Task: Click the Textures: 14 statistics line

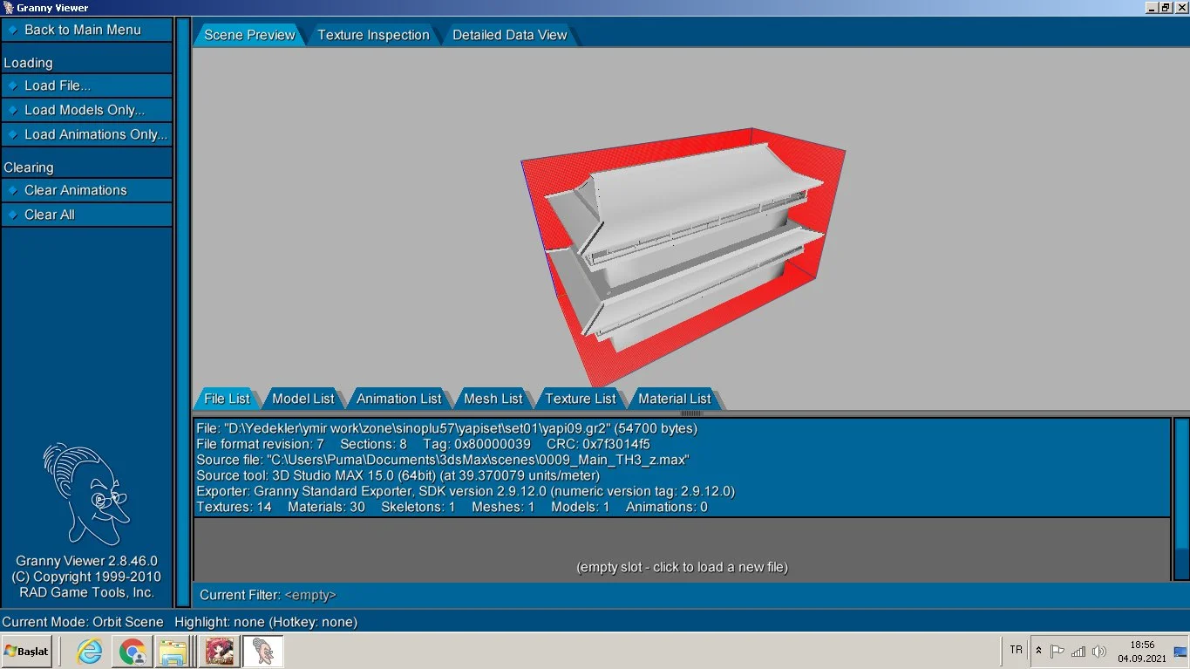Action: point(452,507)
